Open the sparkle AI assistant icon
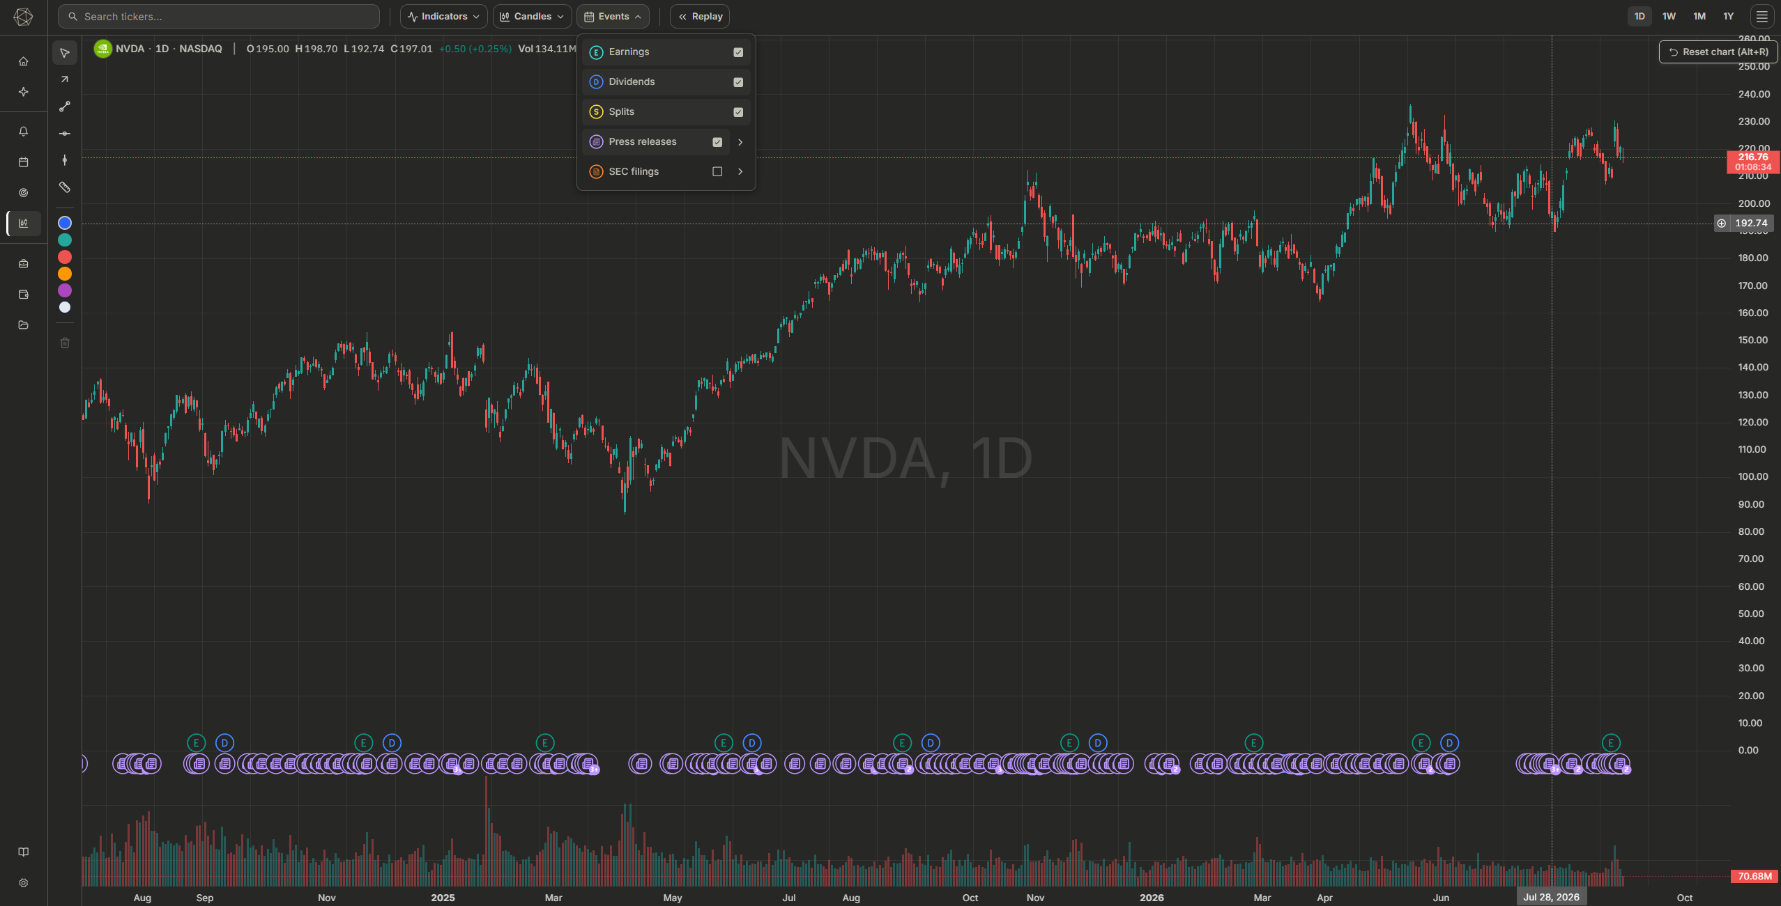The width and height of the screenshot is (1781, 906). [x=23, y=92]
